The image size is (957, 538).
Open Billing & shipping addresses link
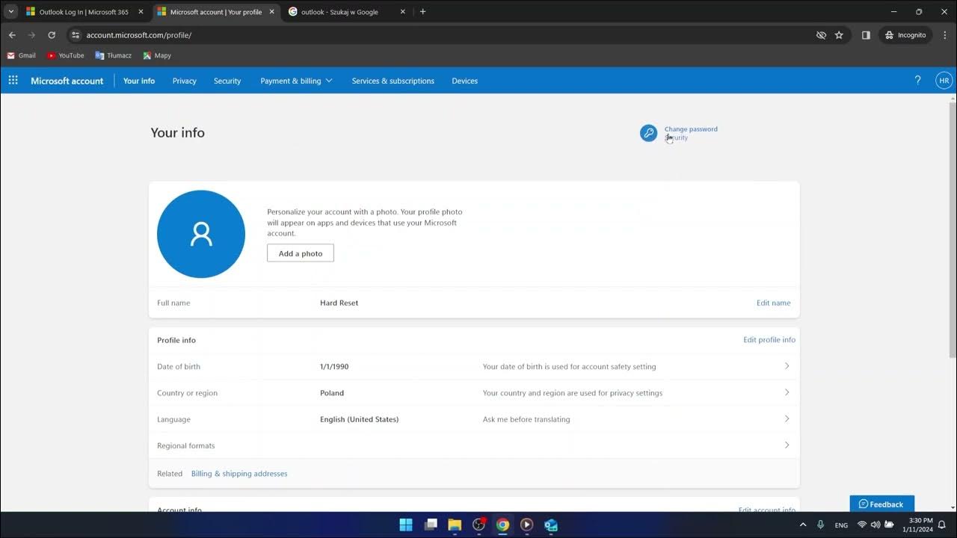(x=239, y=473)
